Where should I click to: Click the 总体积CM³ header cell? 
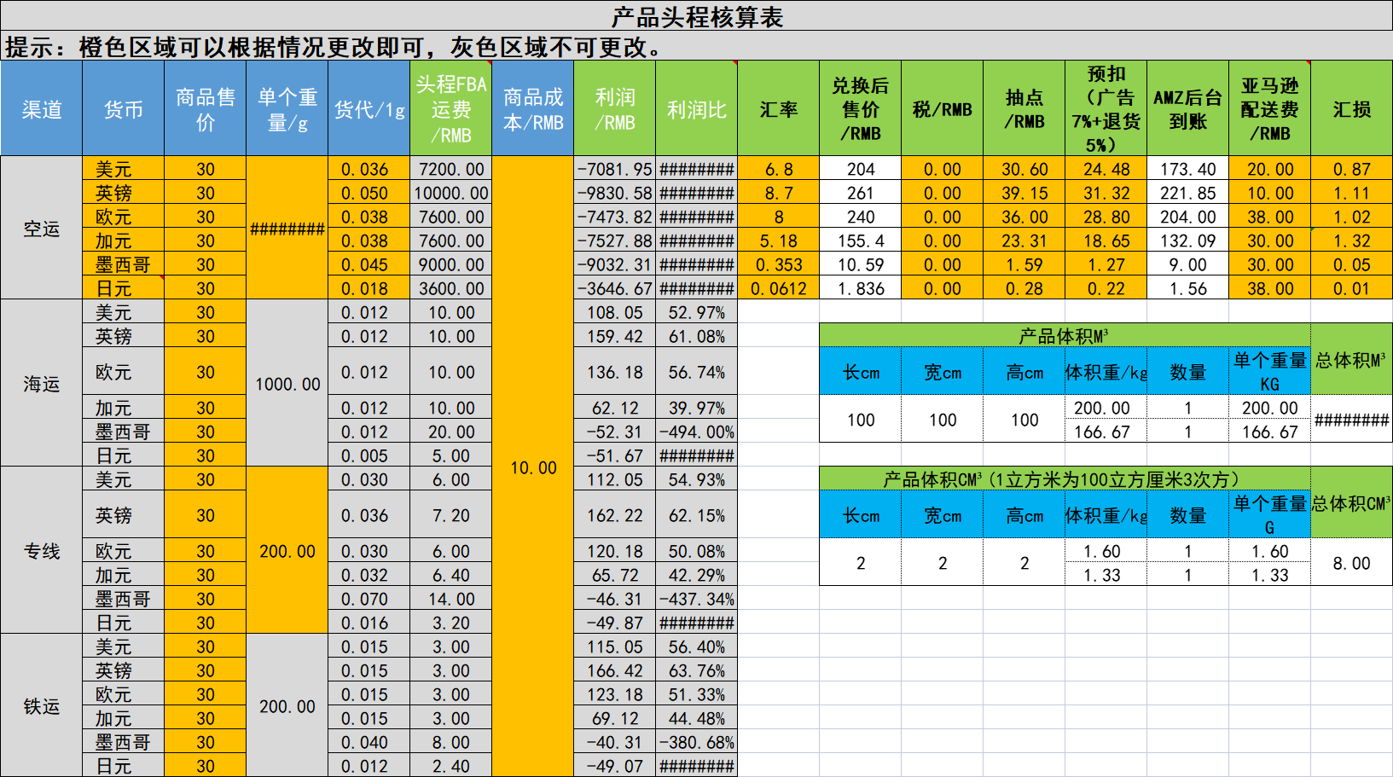(1351, 502)
